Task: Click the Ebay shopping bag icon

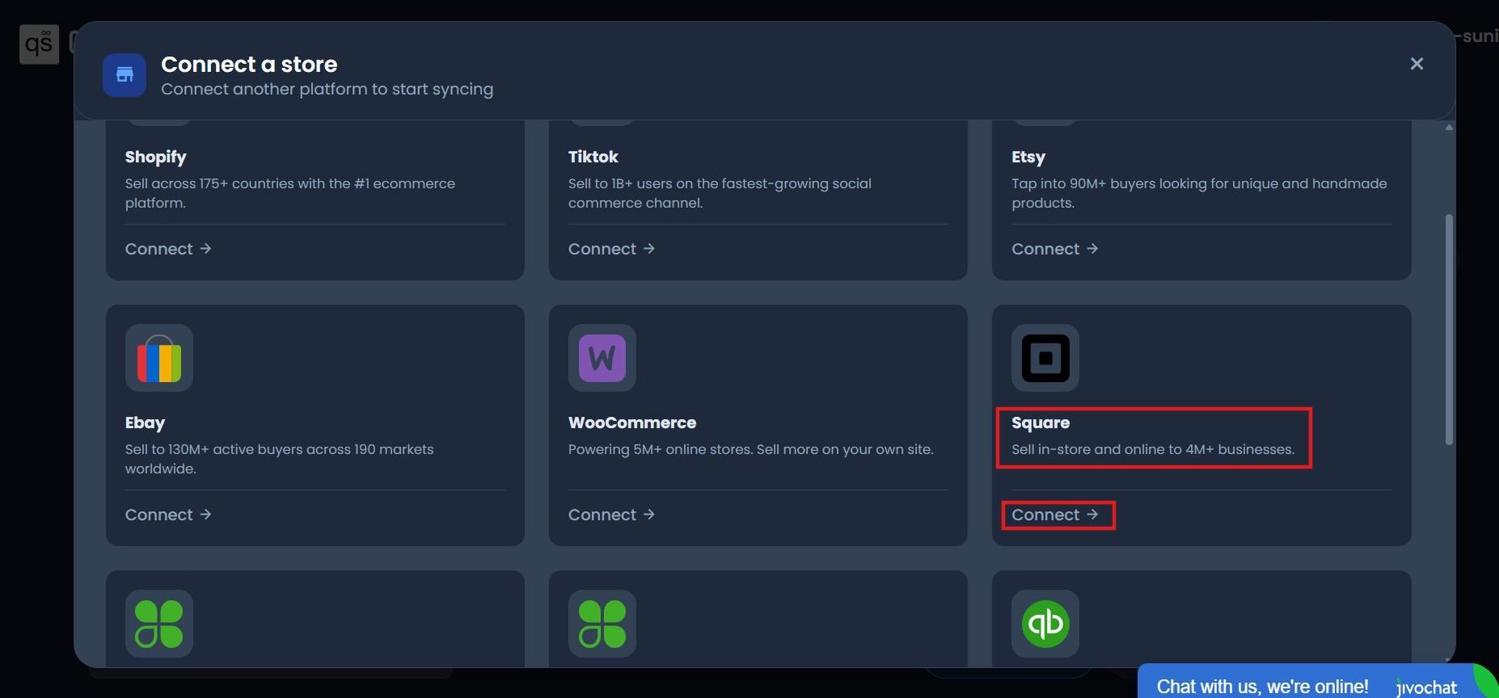Action: point(159,358)
